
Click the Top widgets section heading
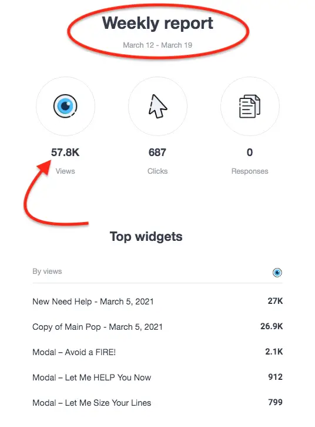click(x=146, y=236)
